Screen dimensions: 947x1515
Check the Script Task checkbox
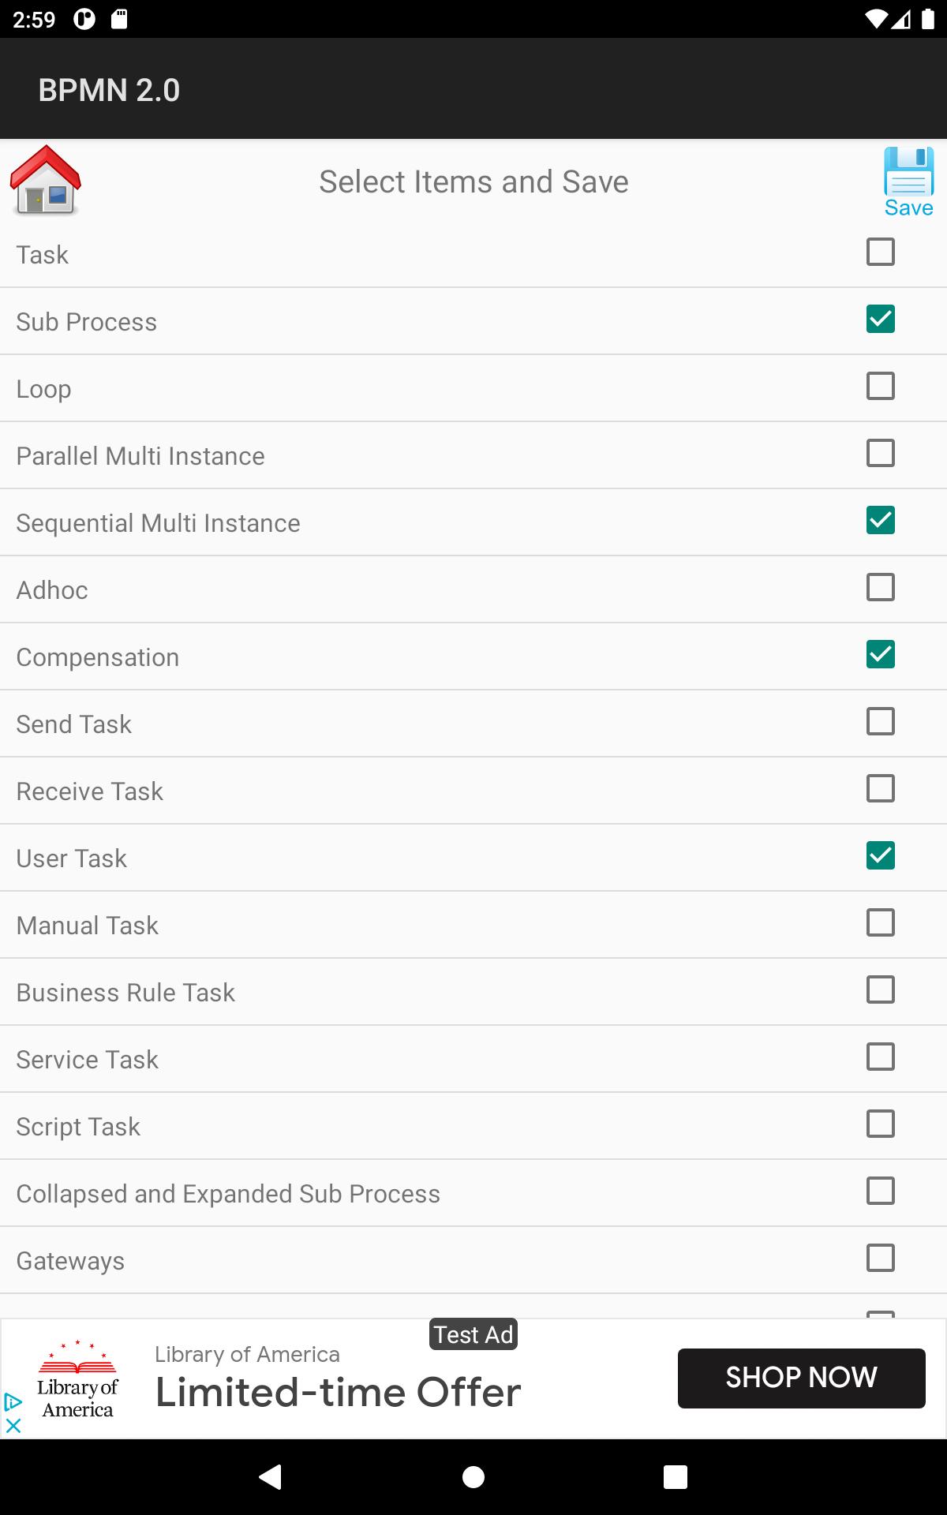point(881,1124)
